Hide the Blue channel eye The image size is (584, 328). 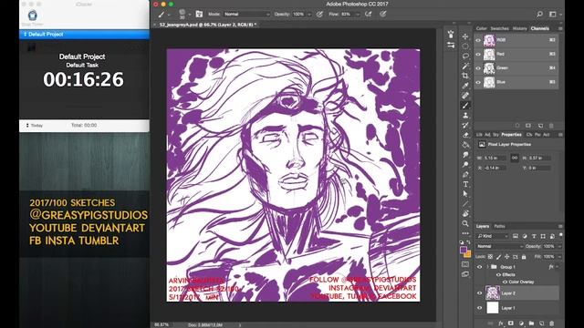click(478, 82)
